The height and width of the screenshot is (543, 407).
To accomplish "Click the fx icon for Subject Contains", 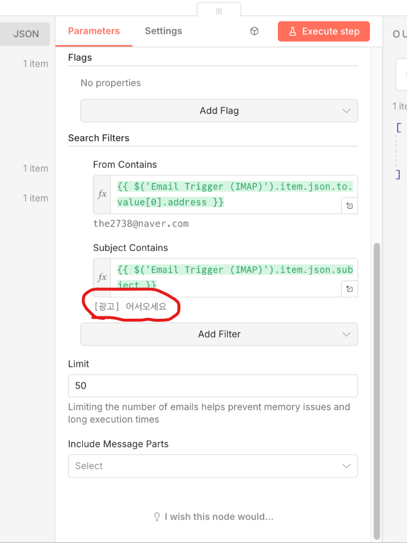I will tap(102, 277).
